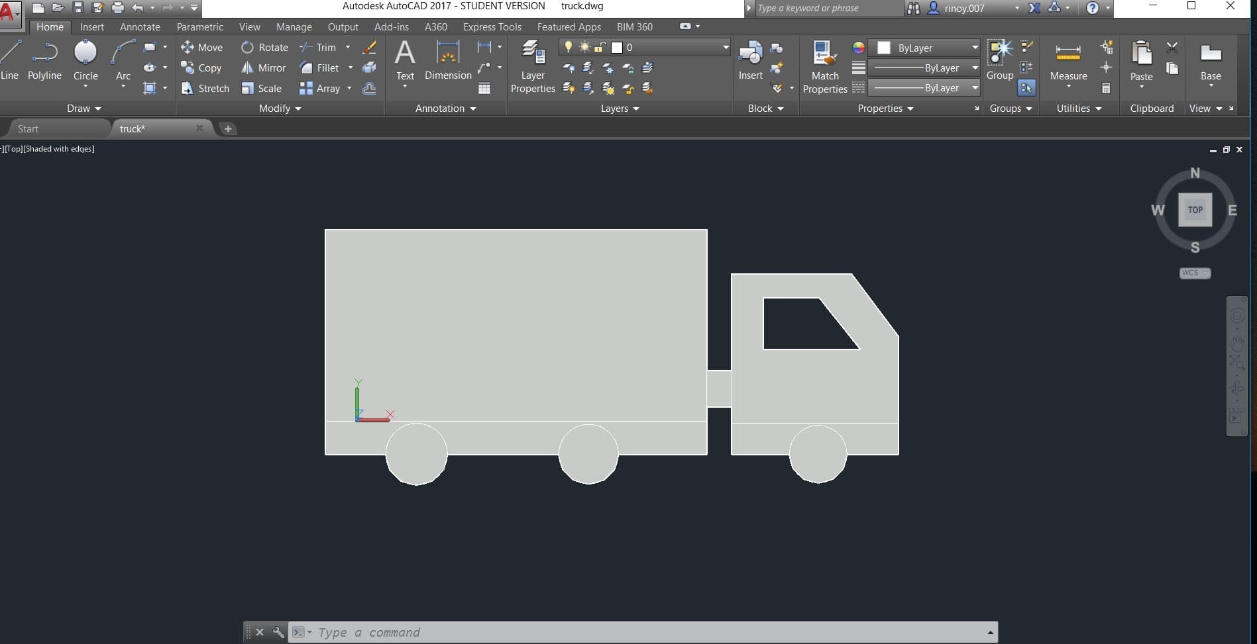Pick the Rectangle draw tool icon

pos(150,47)
